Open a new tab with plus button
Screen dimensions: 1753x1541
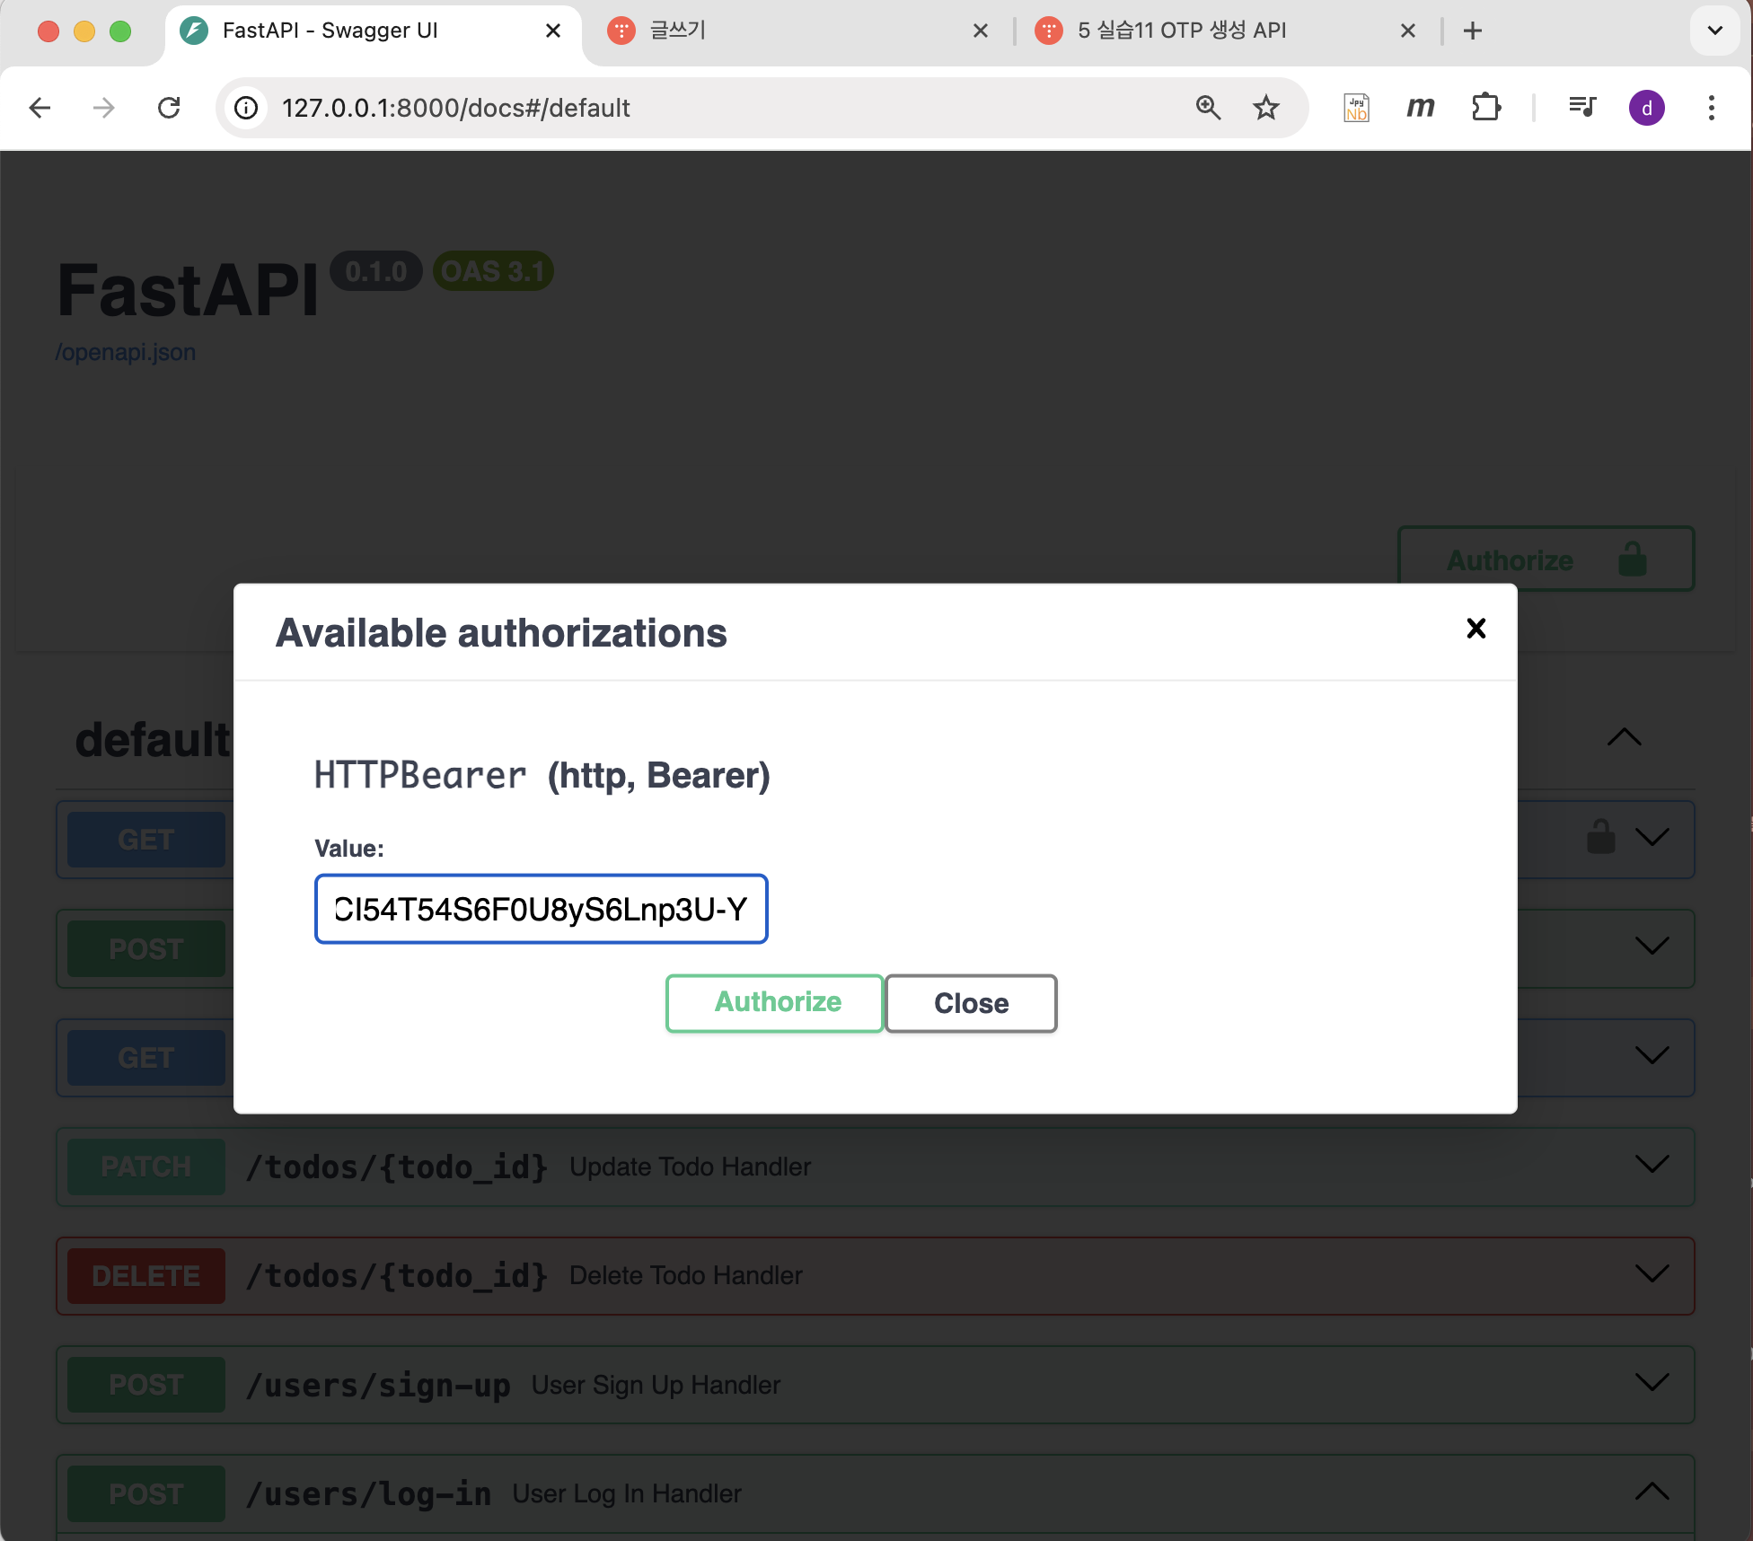(1473, 31)
